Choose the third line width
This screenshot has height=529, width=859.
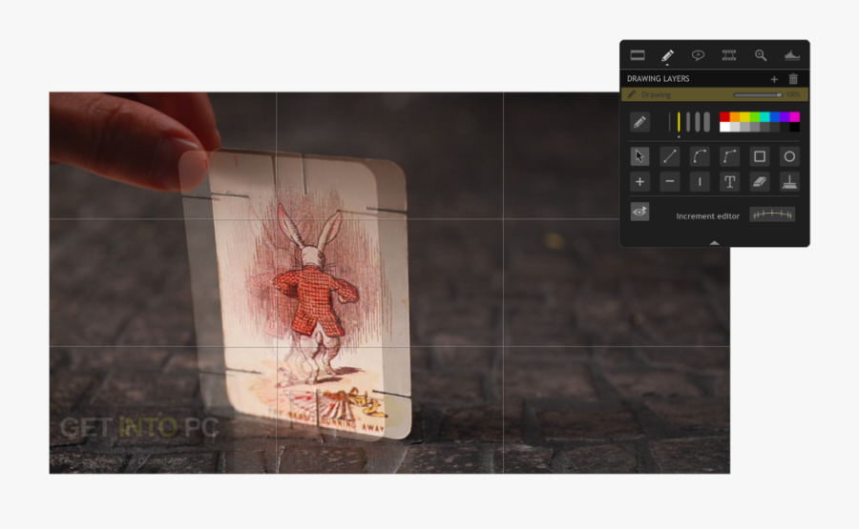(688, 121)
